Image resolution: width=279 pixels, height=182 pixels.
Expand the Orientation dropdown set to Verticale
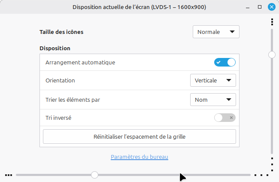(x=213, y=80)
